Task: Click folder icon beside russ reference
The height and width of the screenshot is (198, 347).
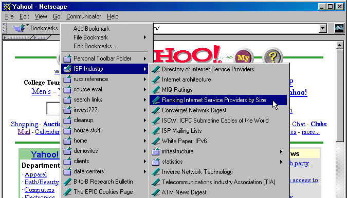Action: [x=67, y=79]
